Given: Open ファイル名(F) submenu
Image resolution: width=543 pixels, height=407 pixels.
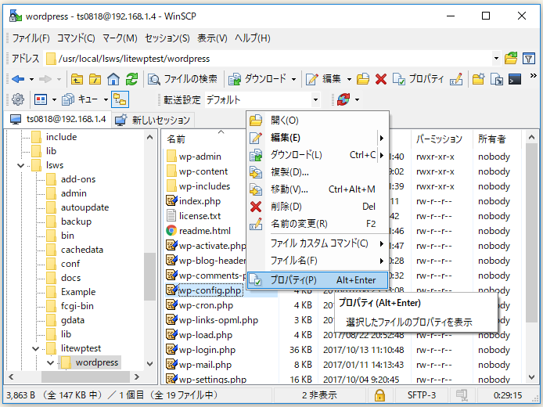Looking at the screenshot, I should 317,261.
